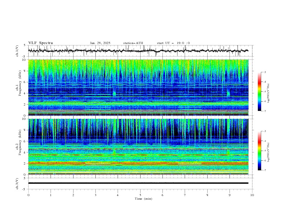Click the "VLF Spectra" title text
The height and width of the screenshot is (219, 284).
pyautogui.click(x=41, y=43)
